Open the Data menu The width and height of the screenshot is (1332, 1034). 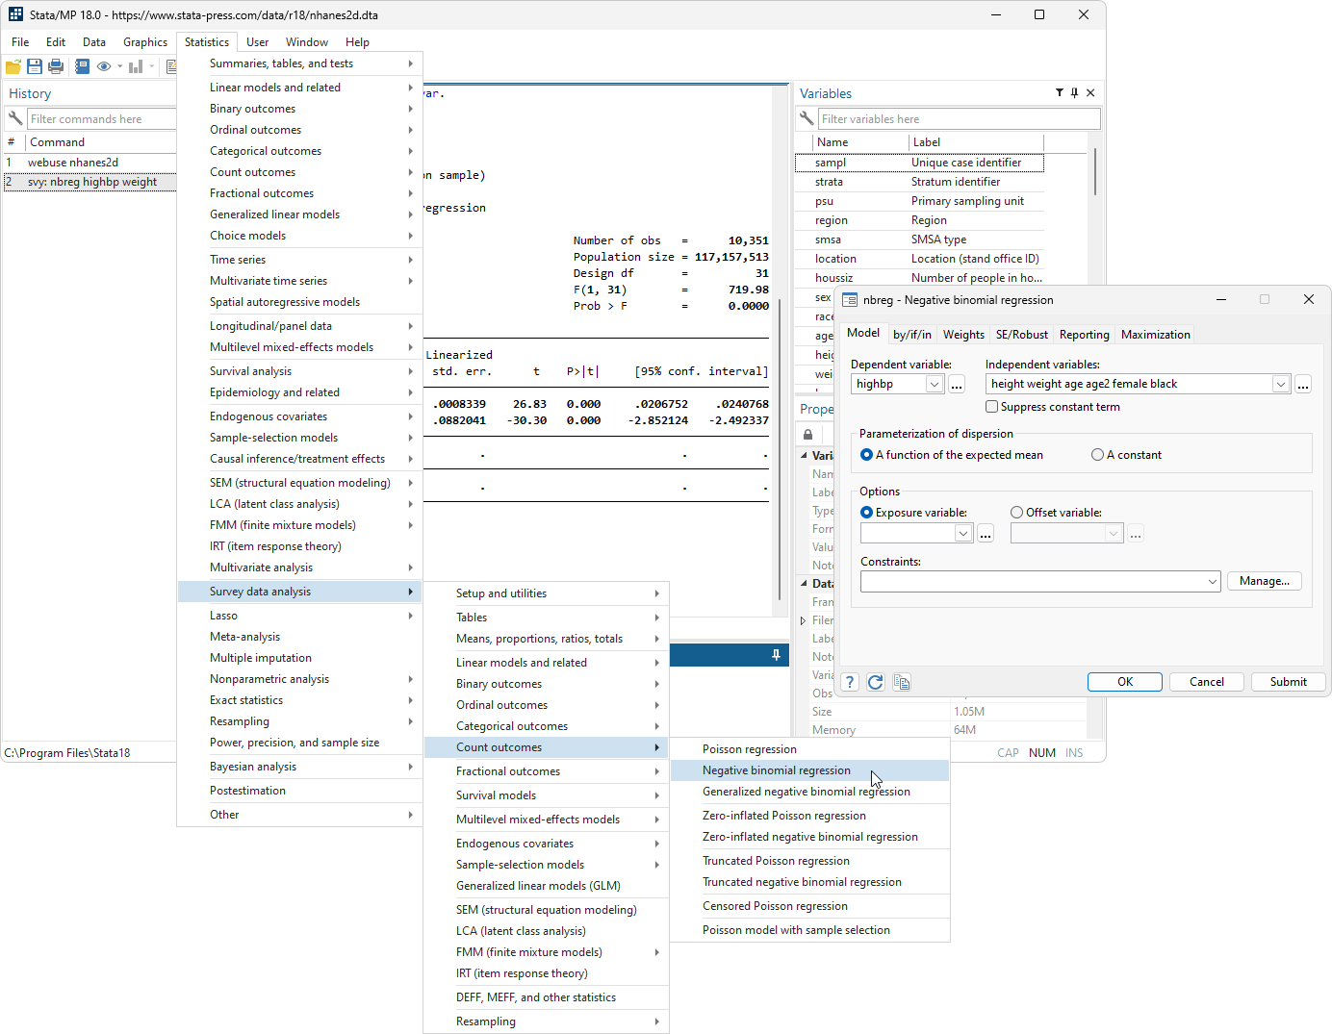(x=94, y=42)
